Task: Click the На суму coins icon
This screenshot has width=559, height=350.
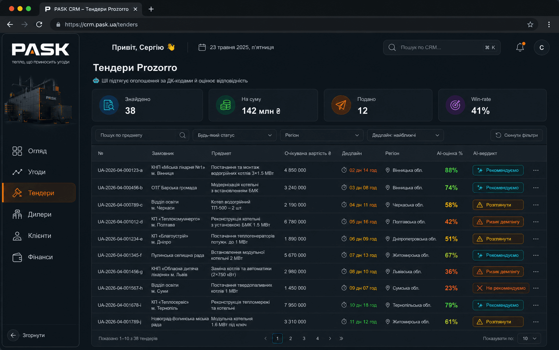Action: [225, 105]
